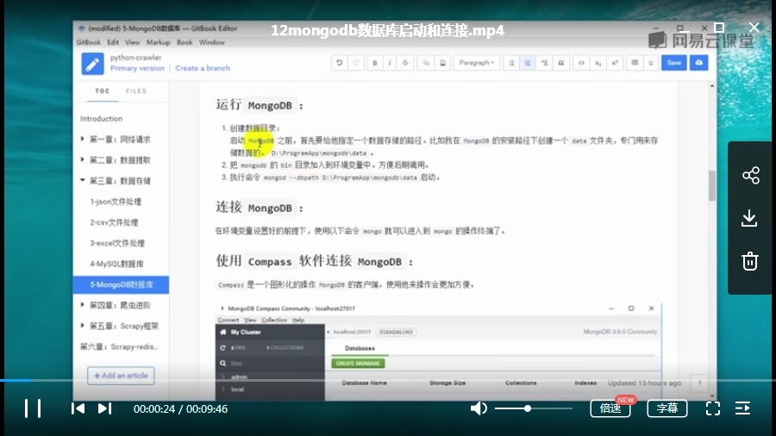
Task: Click the undo icon in editor toolbar
Action: tap(340, 63)
